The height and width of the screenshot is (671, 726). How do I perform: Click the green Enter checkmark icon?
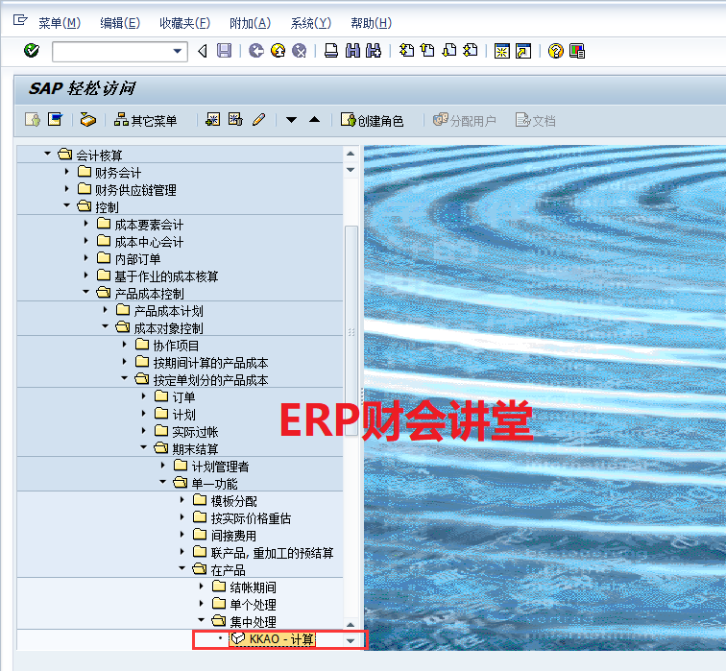[31, 51]
